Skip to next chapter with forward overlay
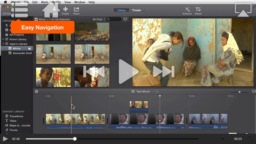 (163, 72)
